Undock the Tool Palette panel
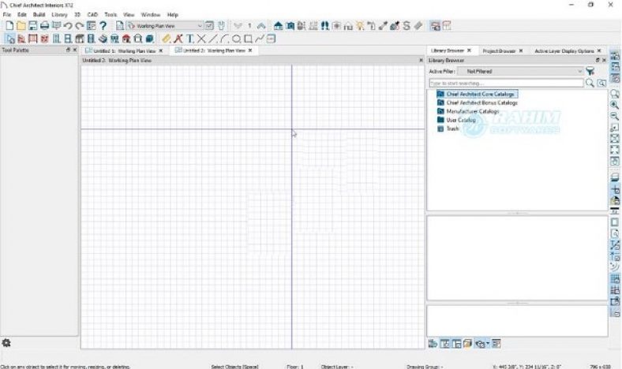Image resolution: width=622 pixels, height=369 pixels. pyautogui.click(x=68, y=50)
